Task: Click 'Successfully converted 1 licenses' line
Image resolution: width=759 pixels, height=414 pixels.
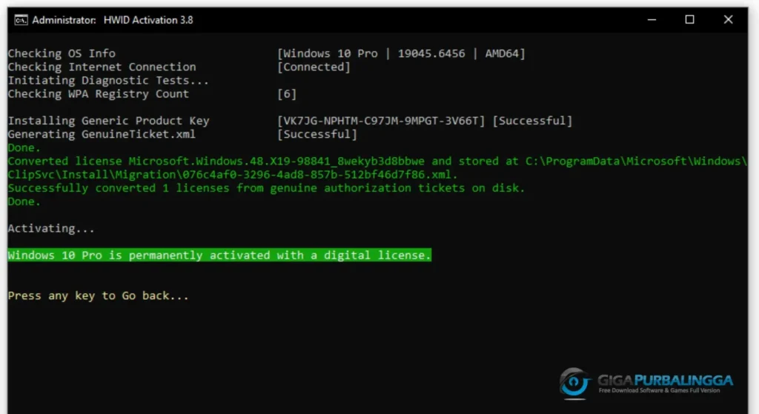Action: coord(266,188)
